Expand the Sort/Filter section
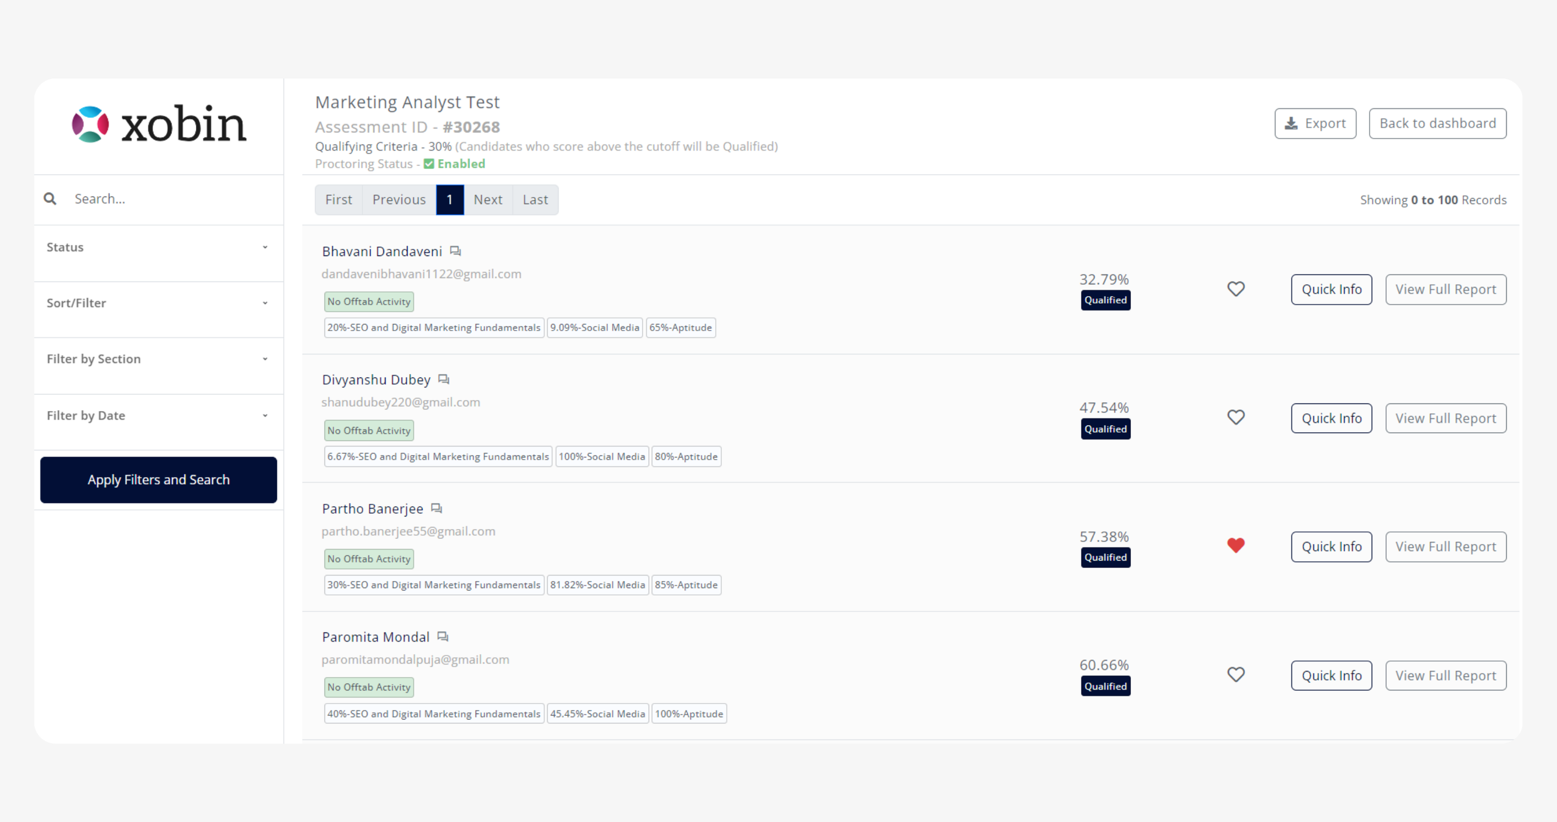1557x822 pixels. (x=158, y=303)
